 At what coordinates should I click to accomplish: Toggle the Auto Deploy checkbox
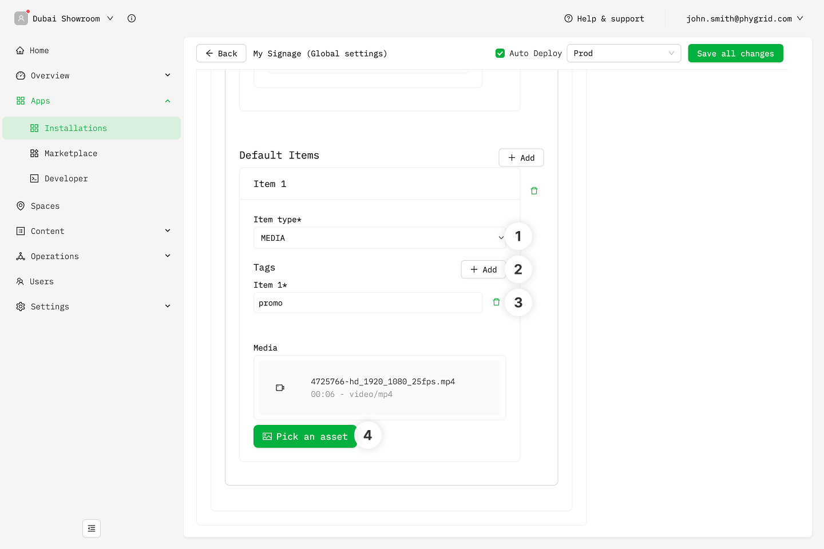point(500,53)
